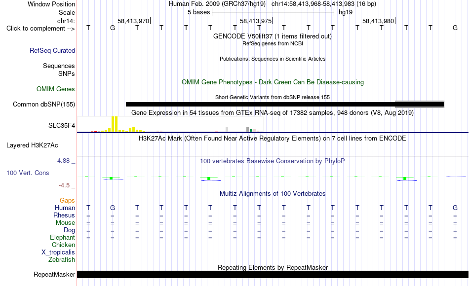Click the hg19 label beside scale bar
469x286 pixels.
[x=346, y=12]
